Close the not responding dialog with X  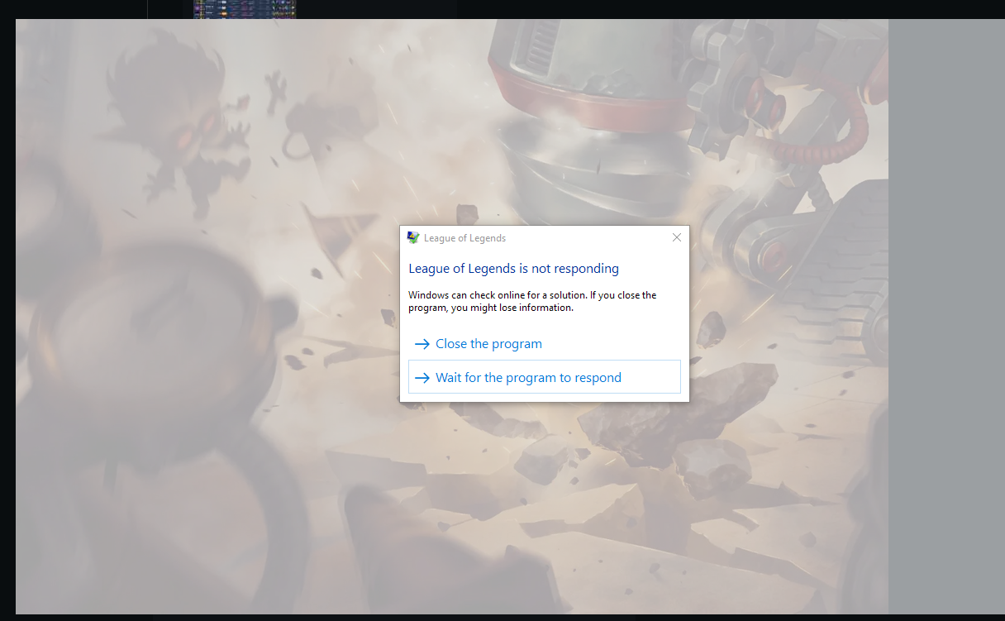point(676,237)
